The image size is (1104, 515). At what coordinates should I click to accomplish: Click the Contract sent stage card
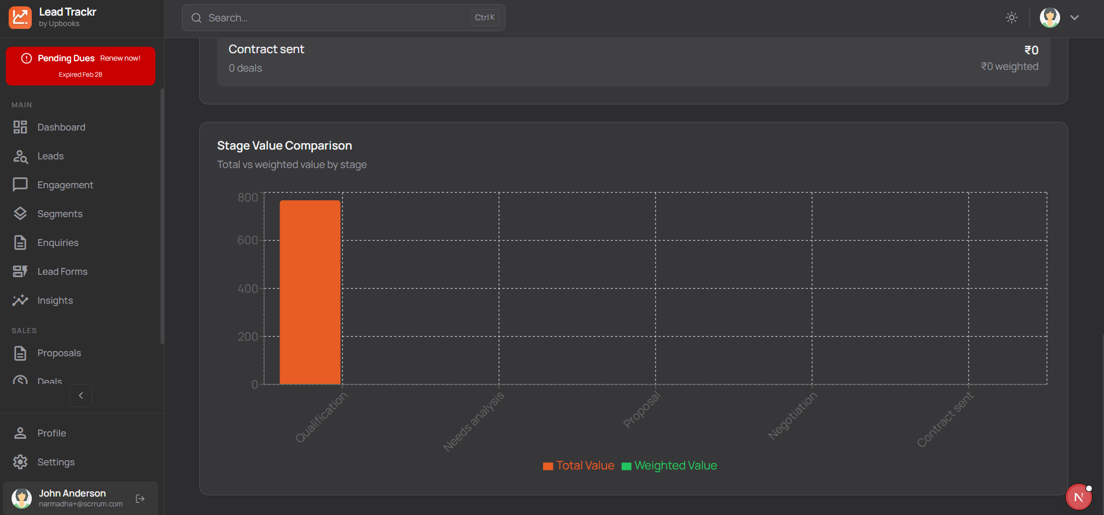(633, 61)
